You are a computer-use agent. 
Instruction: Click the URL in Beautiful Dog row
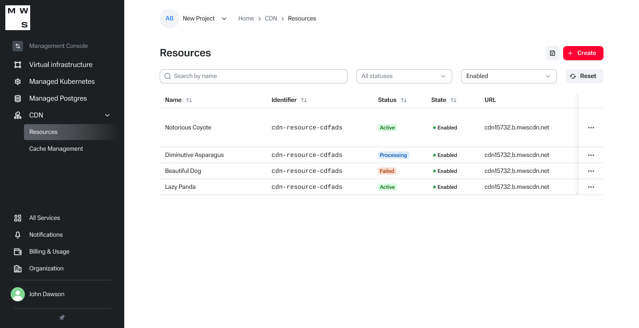pos(517,171)
